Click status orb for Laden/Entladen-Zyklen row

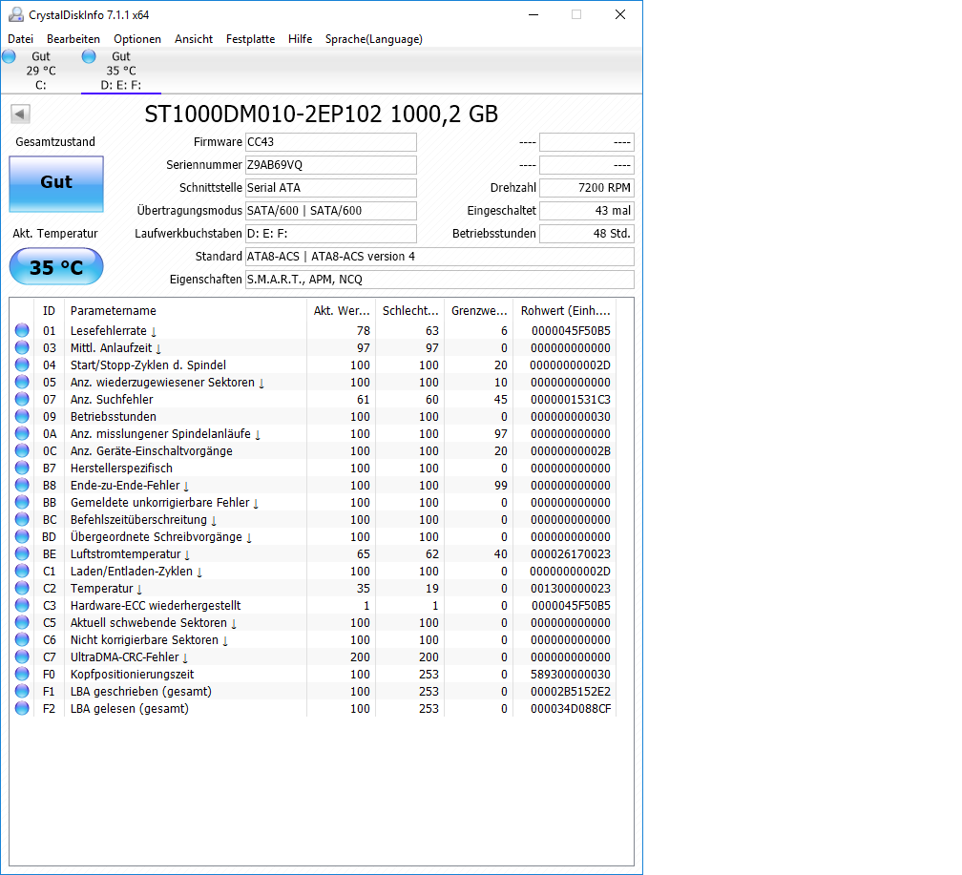coord(22,571)
